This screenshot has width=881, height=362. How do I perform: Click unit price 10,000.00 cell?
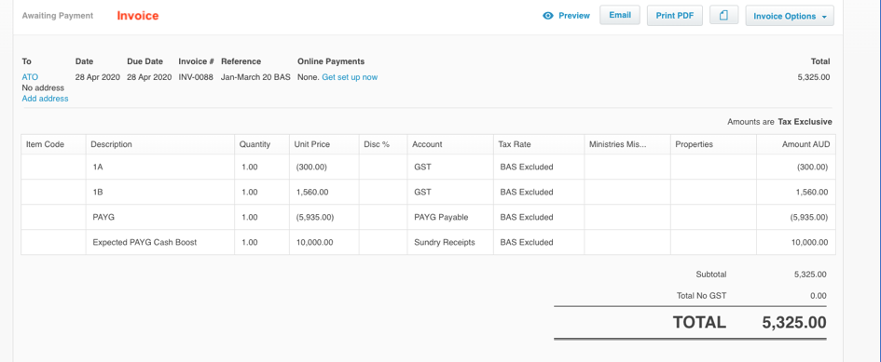click(324, 243)
